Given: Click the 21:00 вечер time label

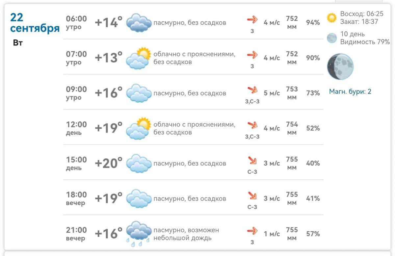Looking at the screenshot, I should click(76, 234).
